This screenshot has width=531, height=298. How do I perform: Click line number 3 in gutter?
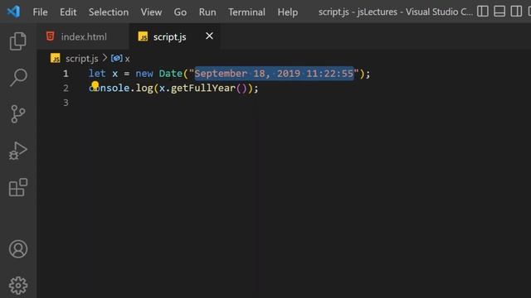pyautogui.click(x=66, y=103)
